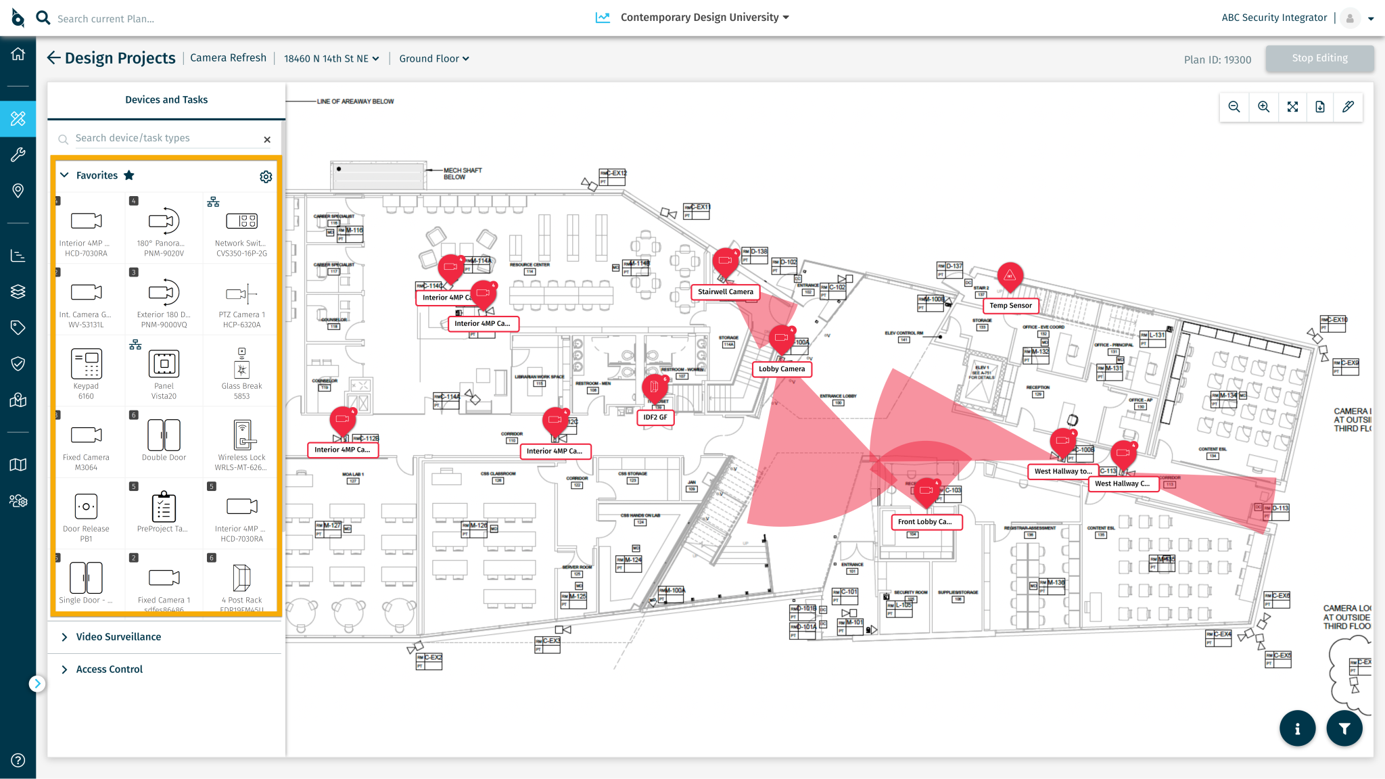The height and width of the screenshot is (779, 1385).
Task: Open the layers panel in the sidebar
Action: point(18,291)
